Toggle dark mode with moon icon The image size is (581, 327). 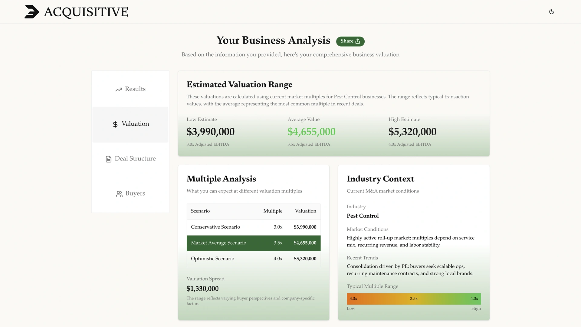click(551, 12)
